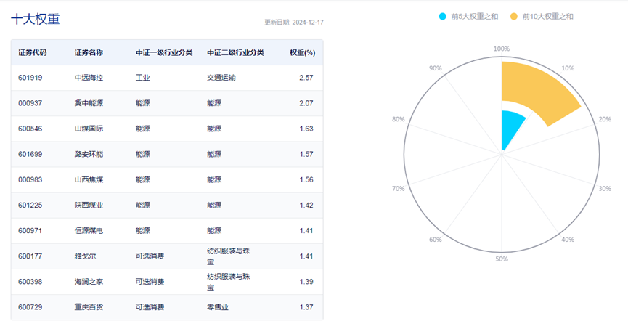Click the blue legend dot
The height and width of the screenshot is (329, 628).
tap(443, 17)
